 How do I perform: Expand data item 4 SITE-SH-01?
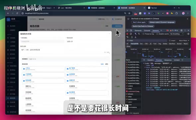(147, 77)
